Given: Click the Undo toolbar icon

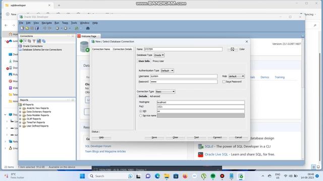Looking at the screenshot, I should (x=44, y=28).
